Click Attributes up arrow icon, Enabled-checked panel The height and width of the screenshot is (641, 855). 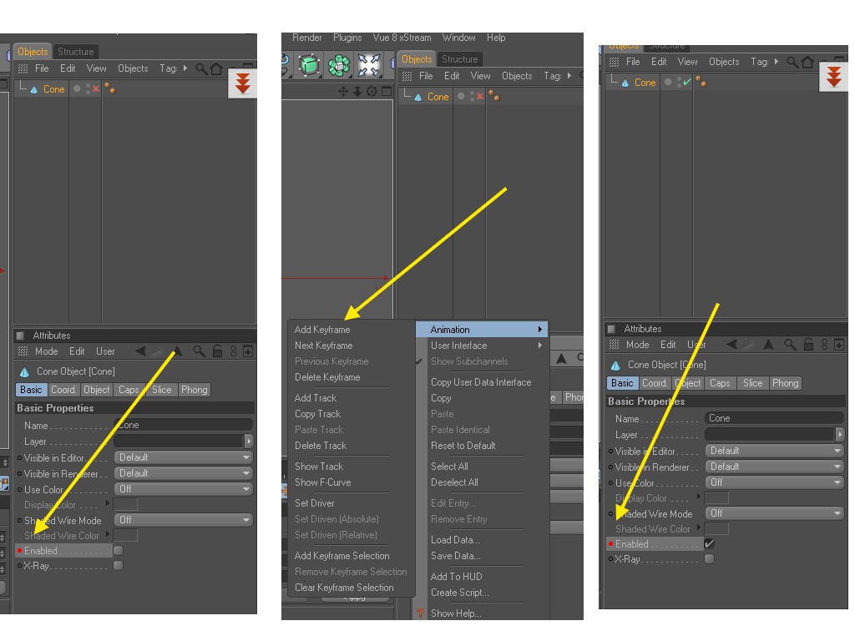click(768, 345)
